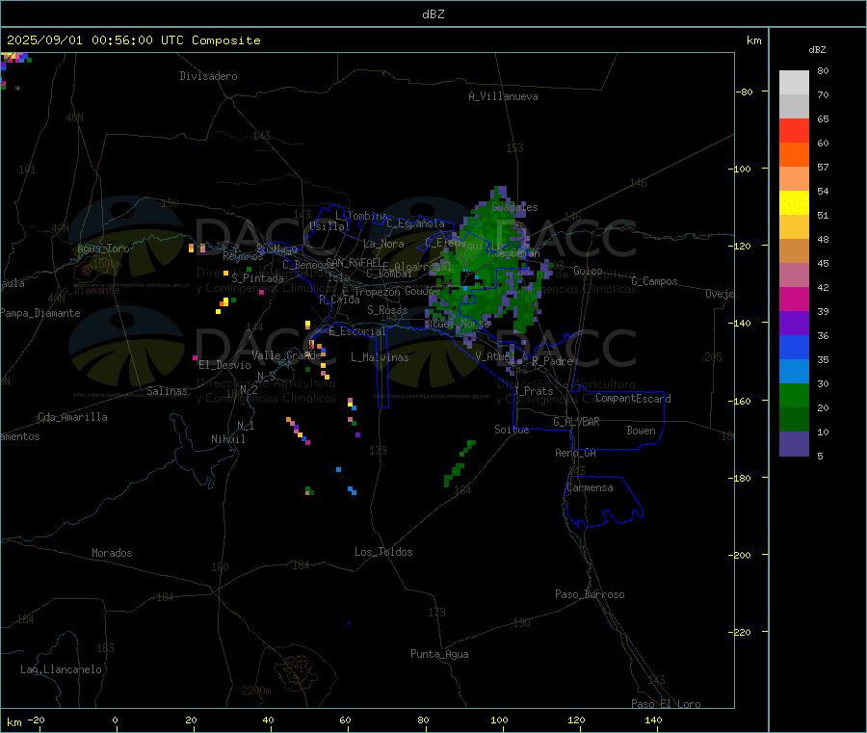Screen dimensions: 867x733
Task: Click the Paso_Barroso map label
Action: [x=590, y=594]
